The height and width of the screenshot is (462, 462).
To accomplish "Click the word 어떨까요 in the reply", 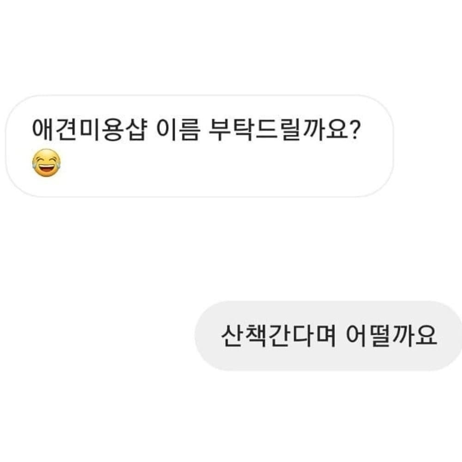I will click(x=391, y=336).
